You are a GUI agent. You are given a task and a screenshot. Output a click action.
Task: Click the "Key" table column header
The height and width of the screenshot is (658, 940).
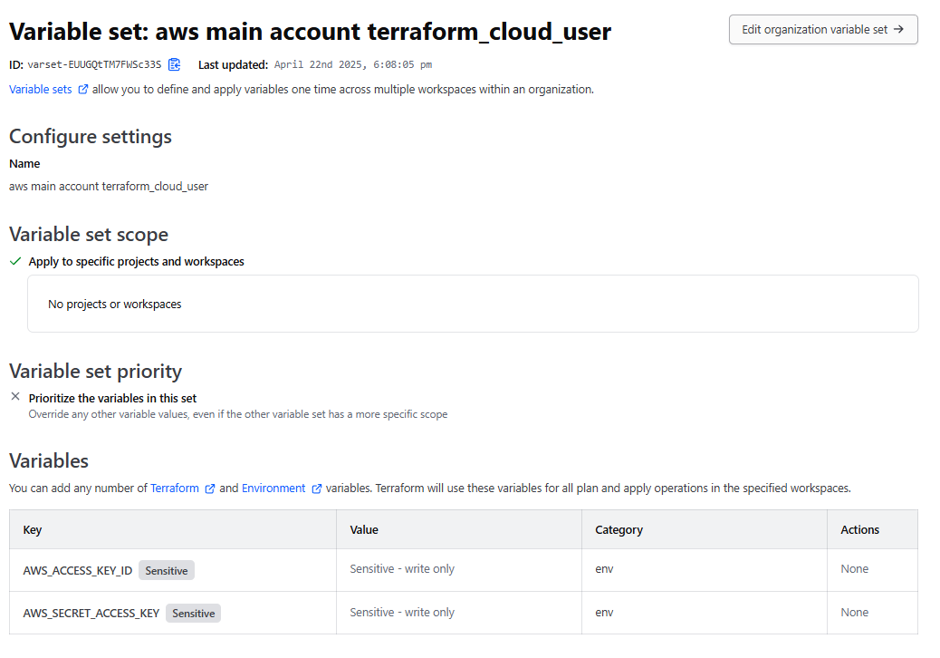tap(33, 529)
